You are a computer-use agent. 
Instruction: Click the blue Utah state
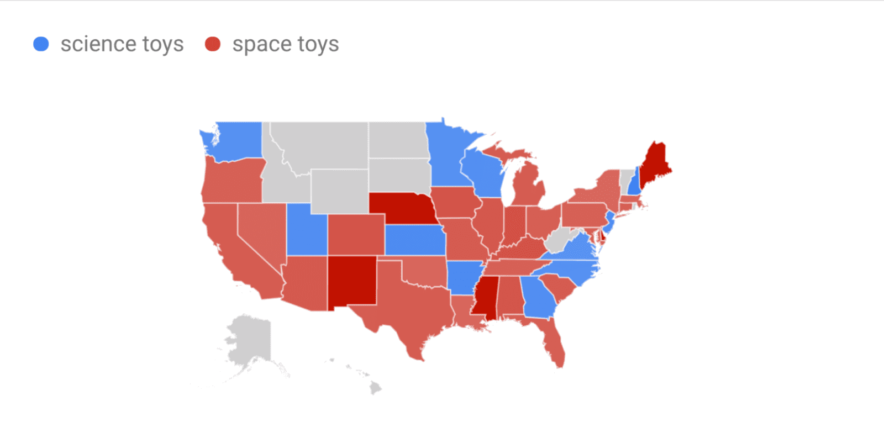(307, 230)
